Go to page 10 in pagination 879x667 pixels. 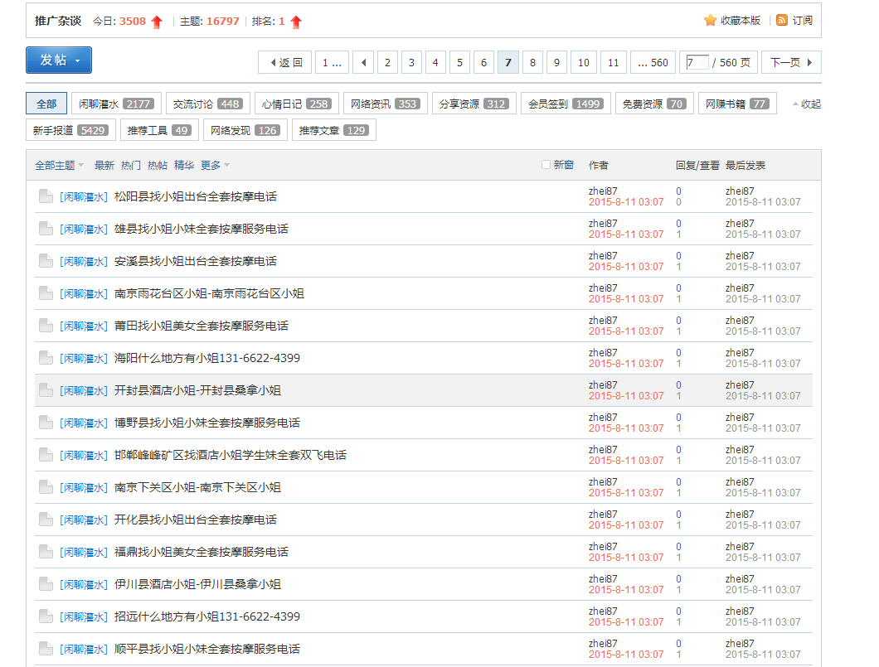point(584,62)
